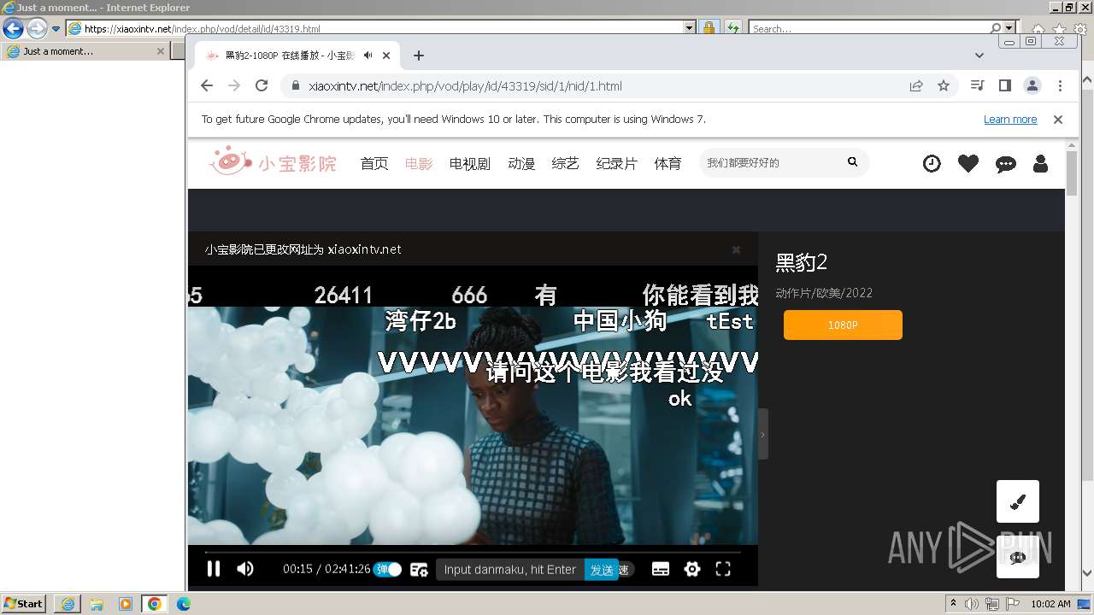Screen dimensions: 1094x615
Task: Open Chrome media controls
Action: [978, 85]
